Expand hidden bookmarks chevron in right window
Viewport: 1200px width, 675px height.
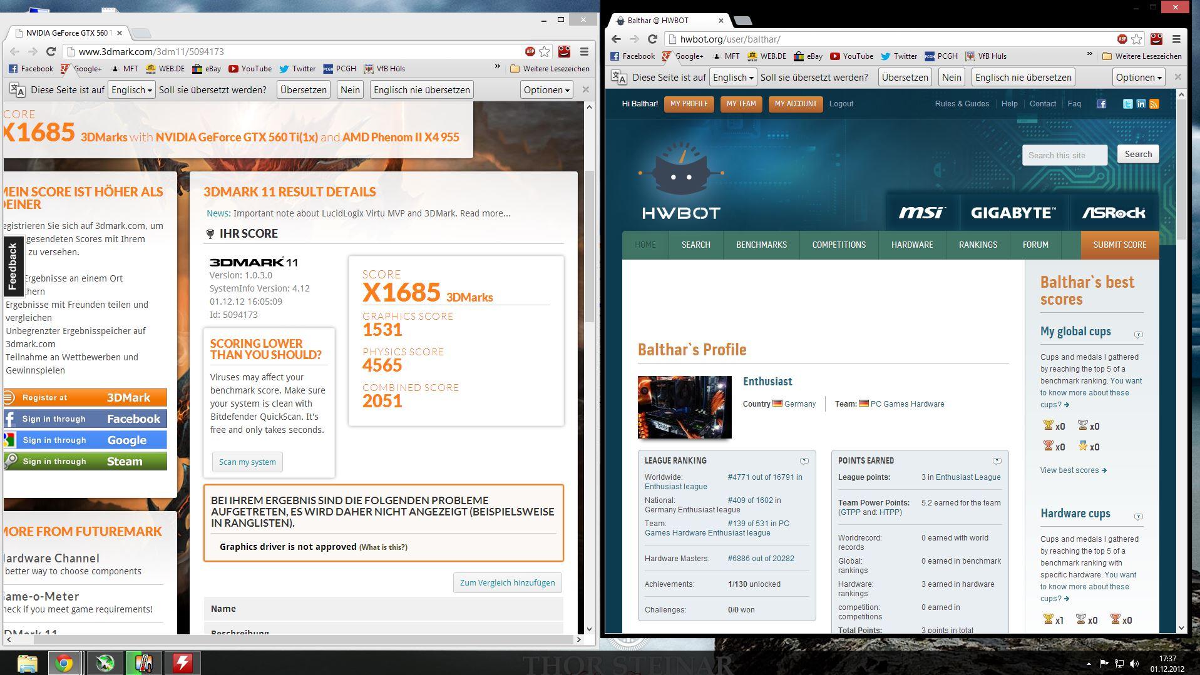(1090, 54)
